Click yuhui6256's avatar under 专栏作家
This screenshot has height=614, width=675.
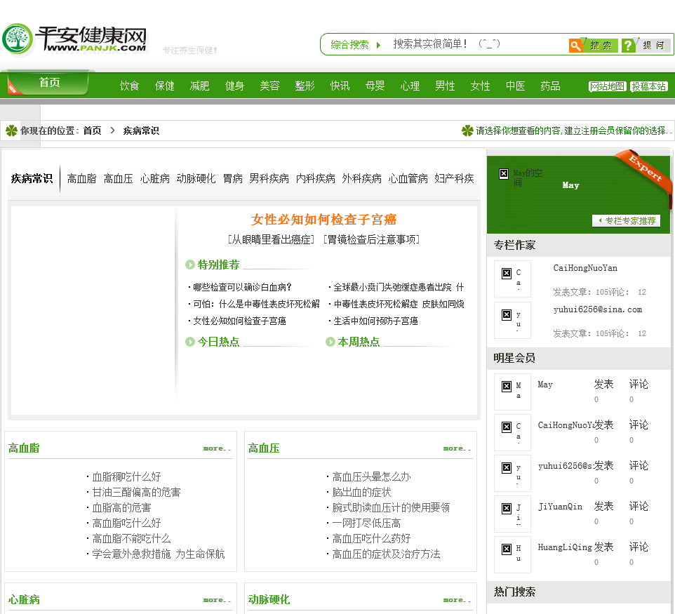[x=512, y=320]
